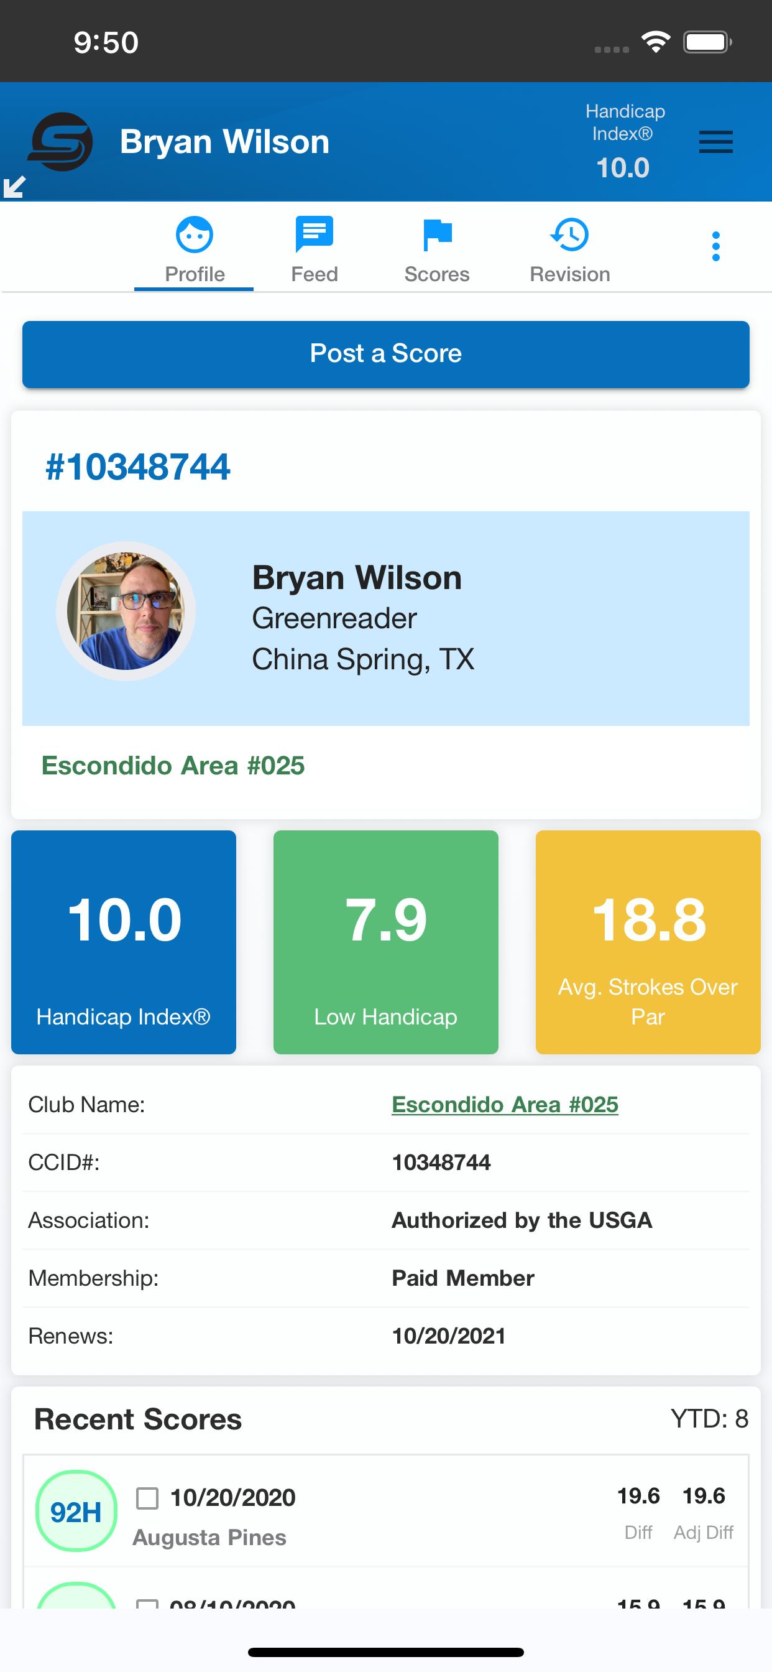Tap the Profile face icon
The image size is (772, 1672).
click(x=195, y=235)
